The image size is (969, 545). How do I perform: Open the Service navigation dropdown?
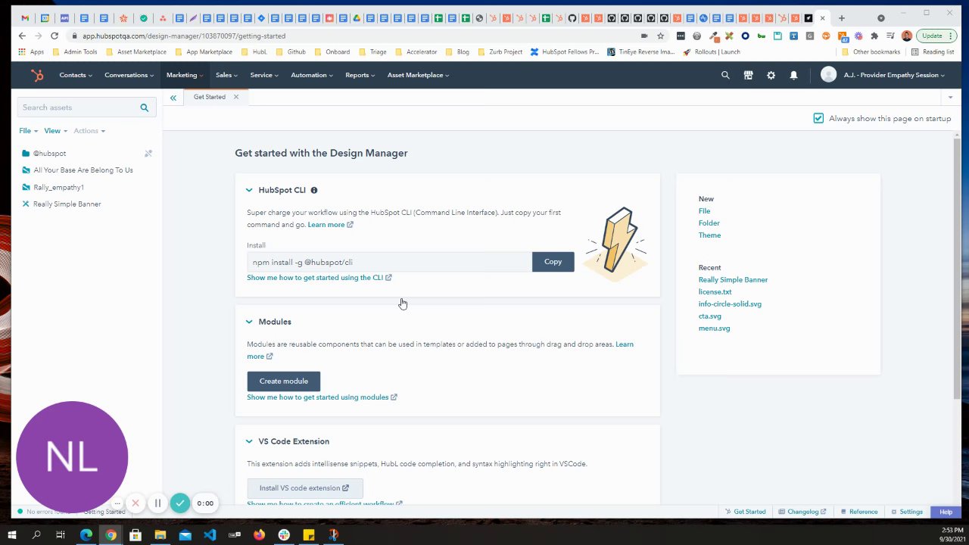coord(264,75)
